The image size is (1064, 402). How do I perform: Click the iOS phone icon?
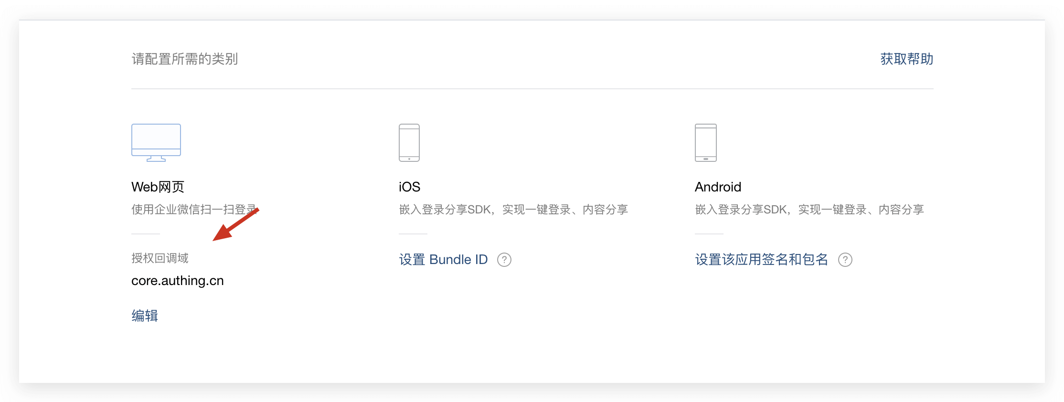pyautogui.click(x=409, y=142)
